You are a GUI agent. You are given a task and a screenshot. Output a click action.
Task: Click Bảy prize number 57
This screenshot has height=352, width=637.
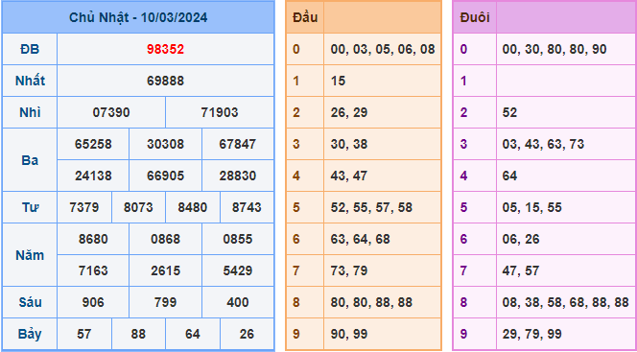point(84,334)
